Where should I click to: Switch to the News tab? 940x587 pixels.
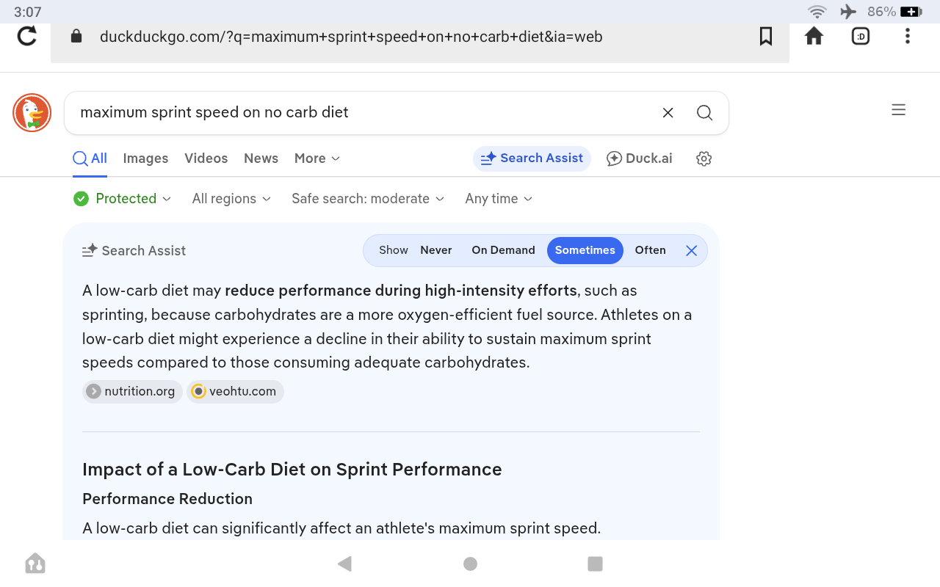coord(261,158)
